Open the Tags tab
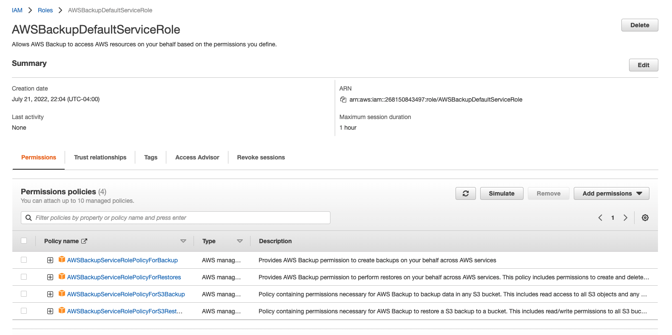The image size is (672, 335). 151,157
